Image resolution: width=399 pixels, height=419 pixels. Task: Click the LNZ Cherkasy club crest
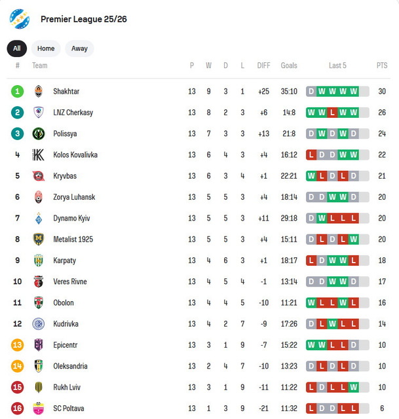pos(38,113)
